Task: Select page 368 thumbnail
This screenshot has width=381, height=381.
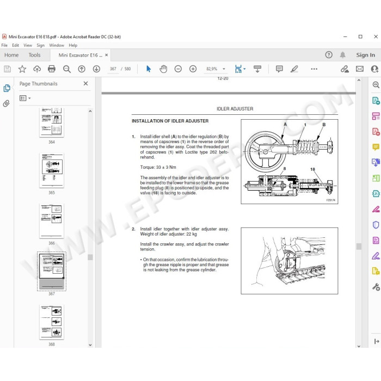Action: (52, 322)
